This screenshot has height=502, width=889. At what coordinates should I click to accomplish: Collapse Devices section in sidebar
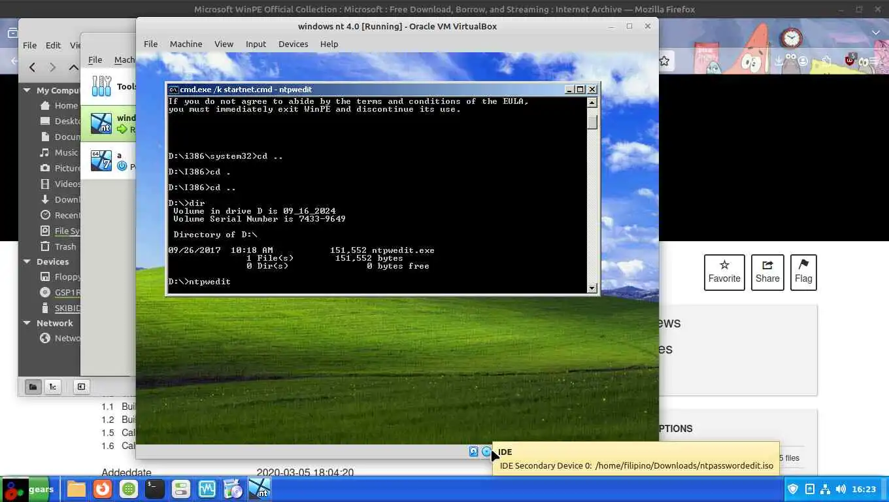click(27, 261)
